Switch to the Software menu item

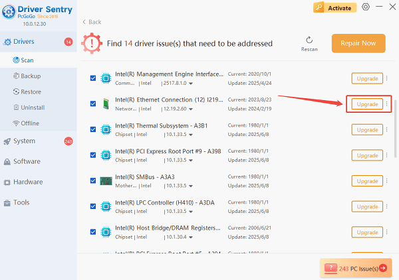27,161
